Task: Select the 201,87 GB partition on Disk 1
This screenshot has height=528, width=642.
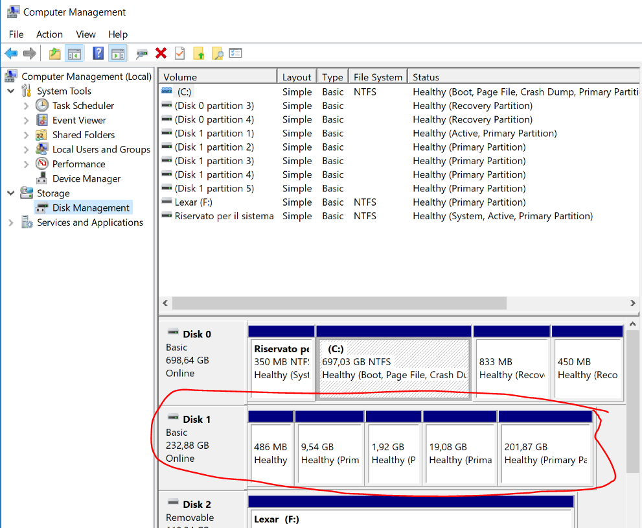Action: point(545,453)
